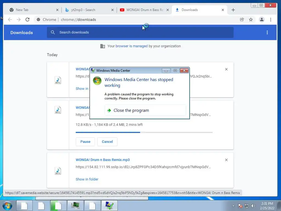Minimize the Windows Media Center dialog

166,71
